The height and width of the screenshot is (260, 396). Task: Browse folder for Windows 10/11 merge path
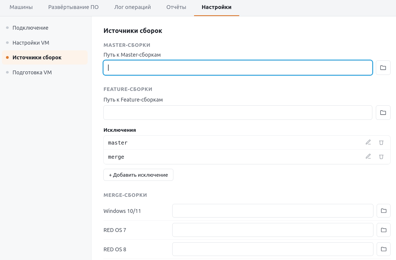tap(383, 211)
